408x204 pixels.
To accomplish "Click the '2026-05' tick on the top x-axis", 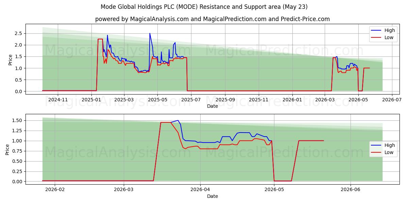I will pos(358,100).
